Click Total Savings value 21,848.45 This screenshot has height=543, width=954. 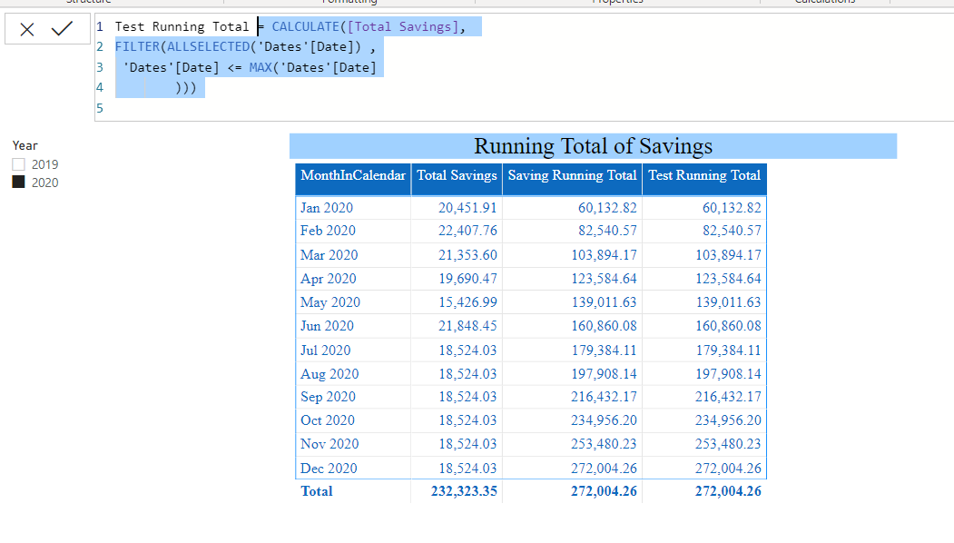467,326
